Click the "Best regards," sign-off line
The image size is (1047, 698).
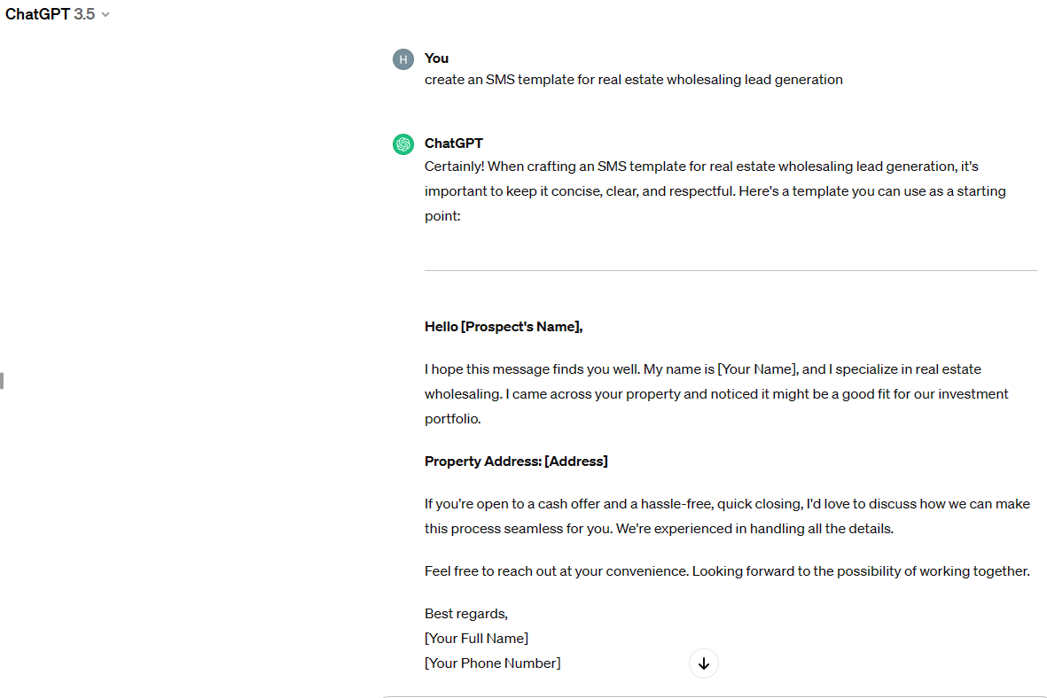coord(465,614)
